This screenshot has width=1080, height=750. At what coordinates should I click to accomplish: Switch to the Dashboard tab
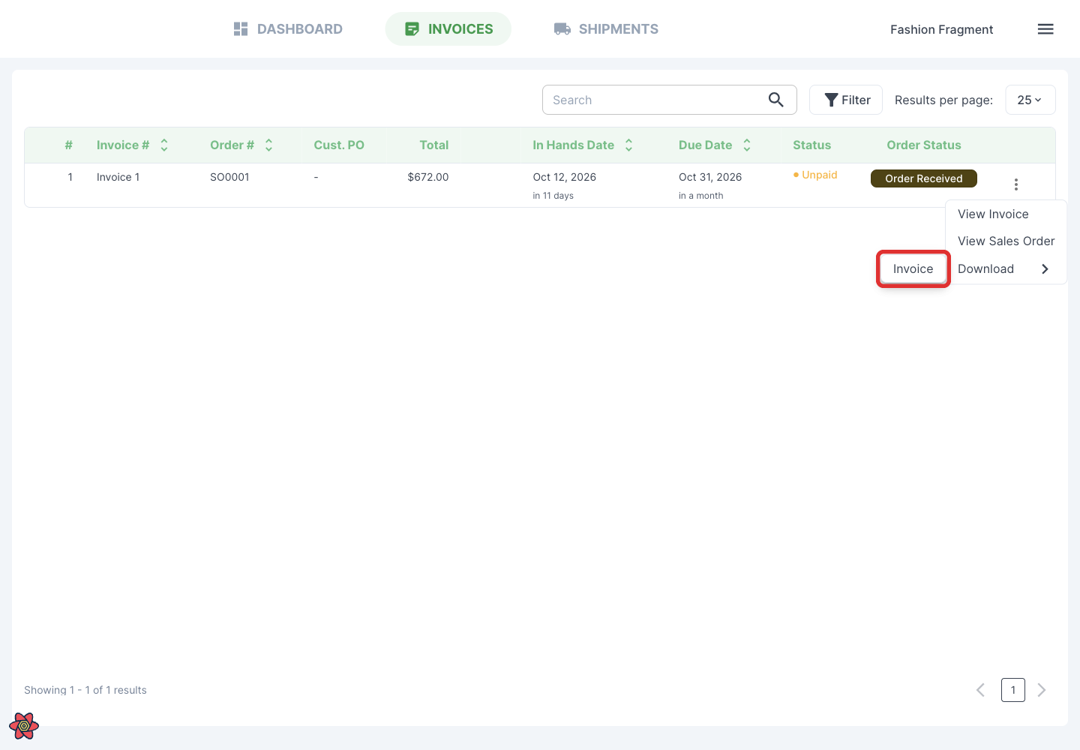coord(288,29)
